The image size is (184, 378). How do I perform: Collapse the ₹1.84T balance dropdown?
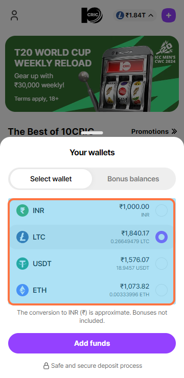pos(151,15)
